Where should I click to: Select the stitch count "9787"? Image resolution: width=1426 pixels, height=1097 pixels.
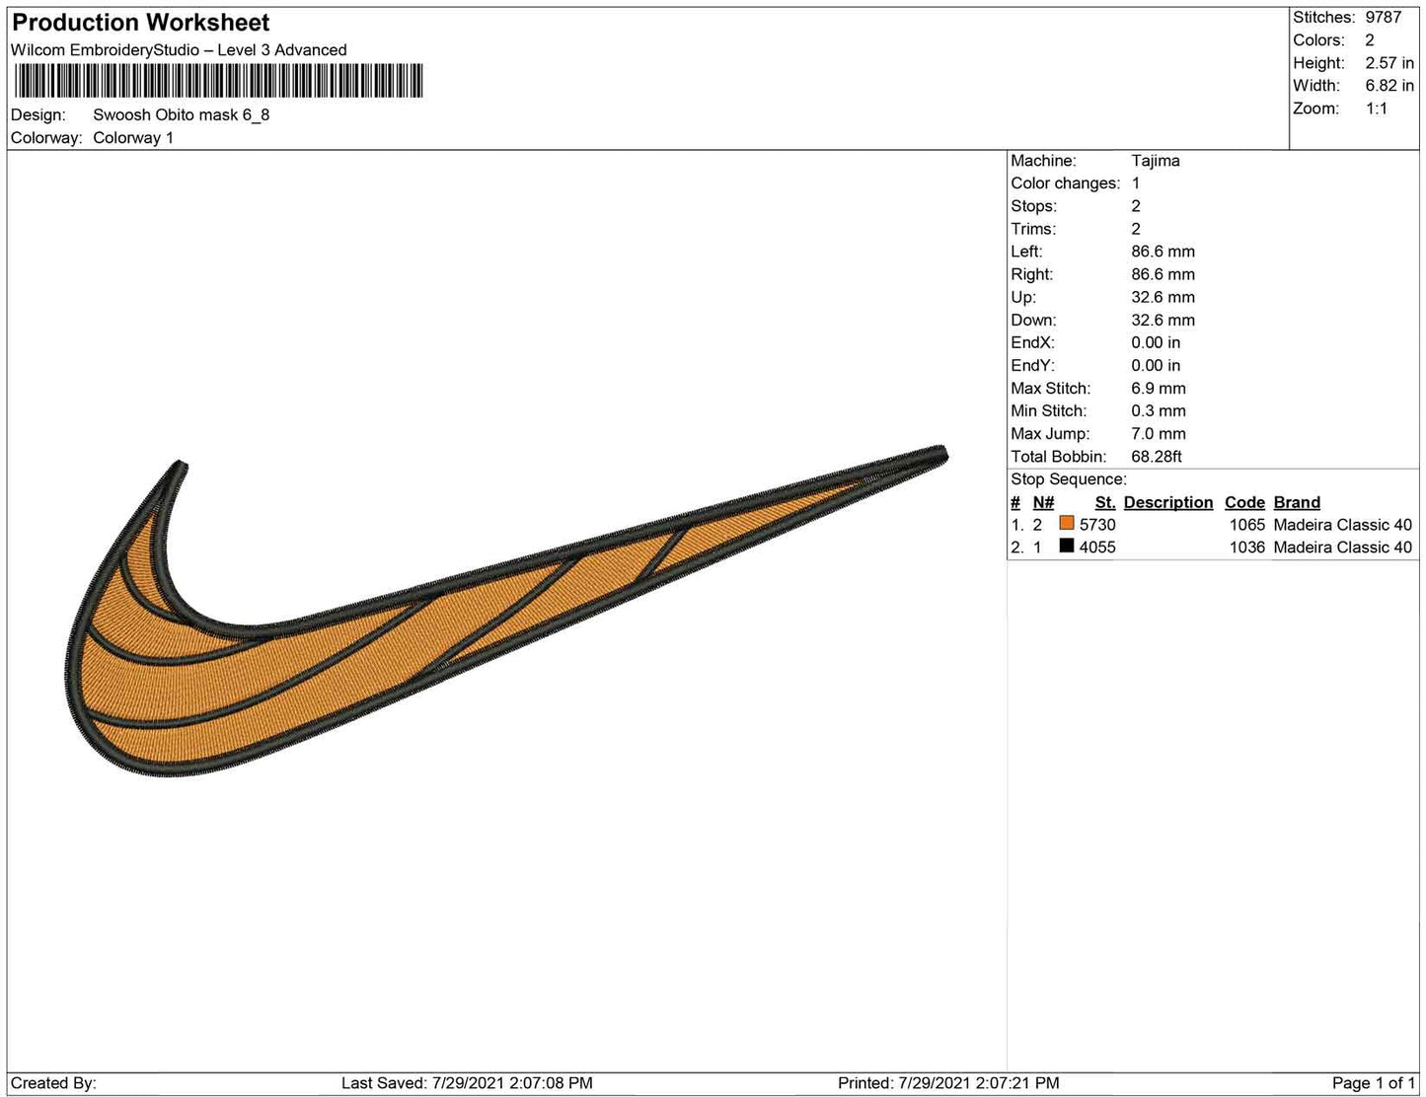(x=1384, y=18)
